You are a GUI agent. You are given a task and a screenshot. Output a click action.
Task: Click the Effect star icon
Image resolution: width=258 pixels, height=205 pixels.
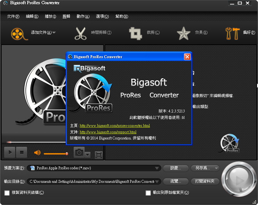184,33
